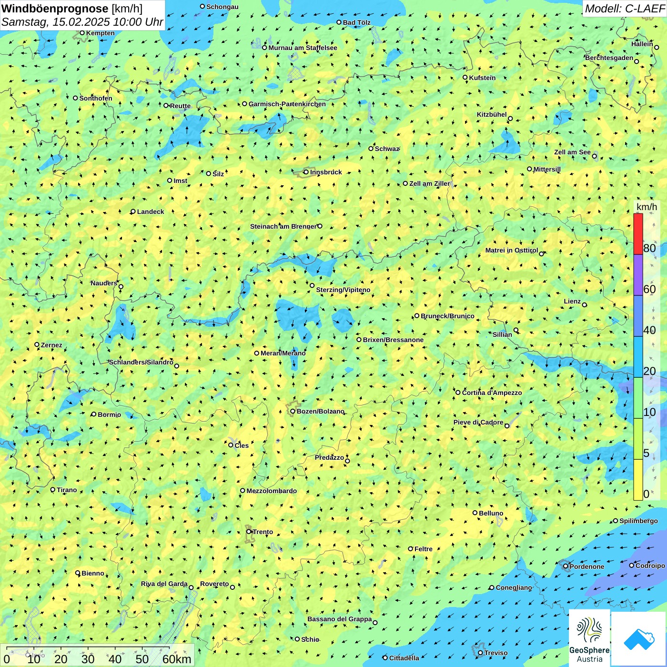This screenshot has height=667, width=667.
Task: Click the "Garmisch-Partenkirchen" label
Action: [287, 104]
